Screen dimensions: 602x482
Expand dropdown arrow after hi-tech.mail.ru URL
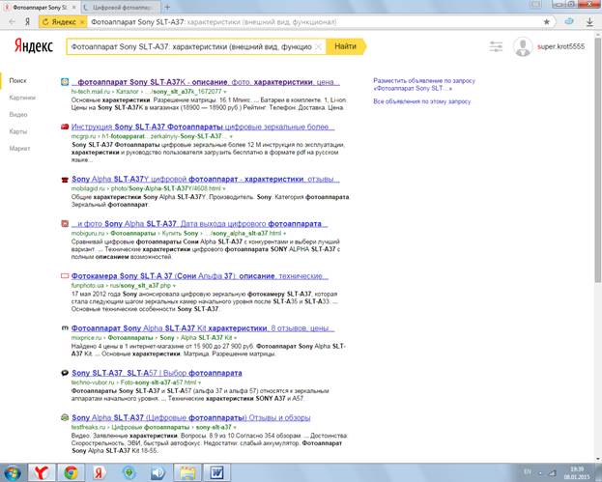[x=225, y=92]
